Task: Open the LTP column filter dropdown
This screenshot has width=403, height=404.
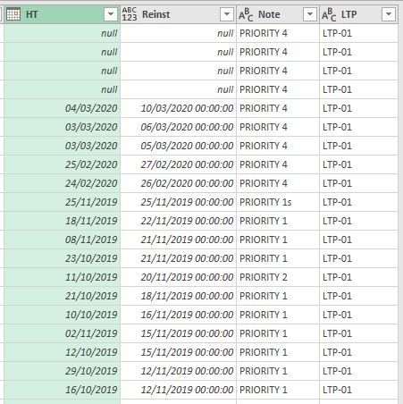Action: (x=389, y=14)
